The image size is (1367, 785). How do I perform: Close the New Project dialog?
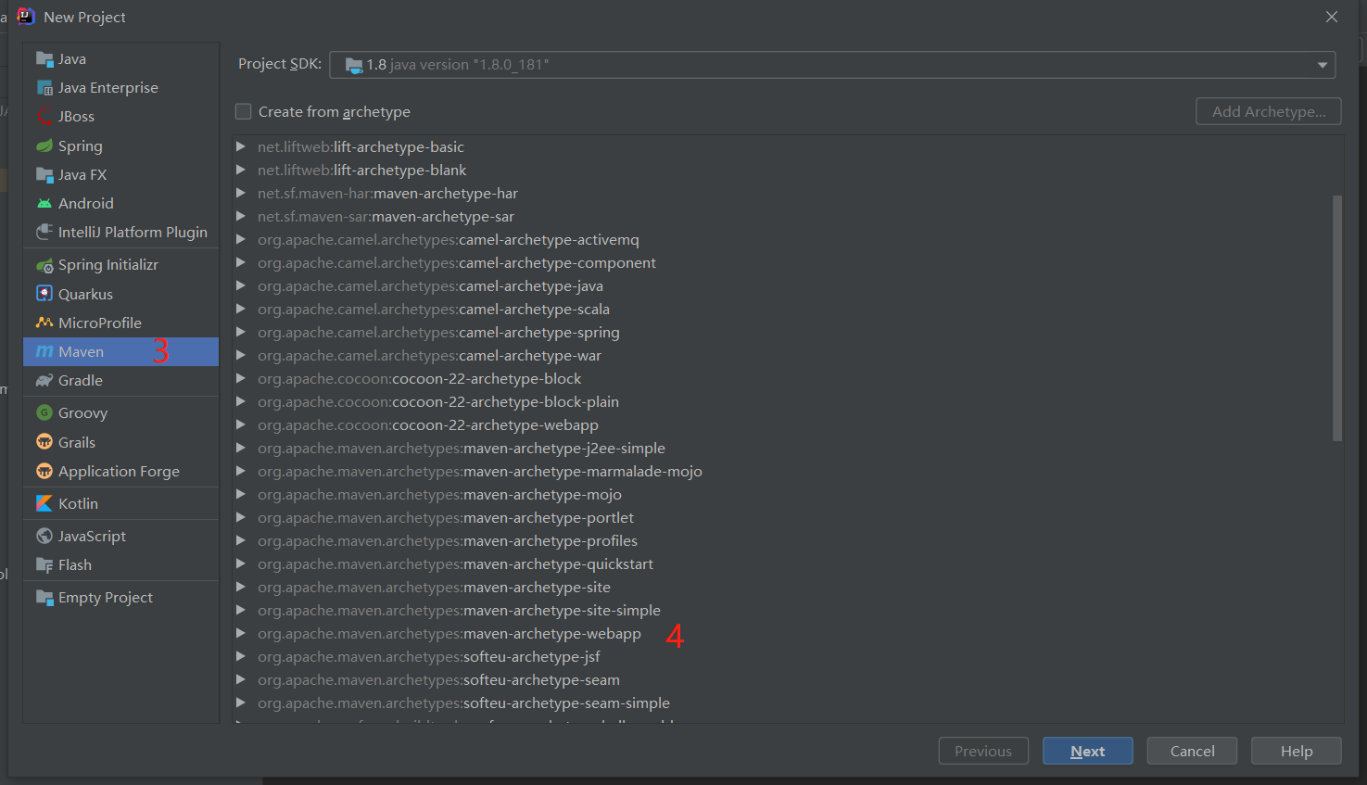pos(1332,17)
